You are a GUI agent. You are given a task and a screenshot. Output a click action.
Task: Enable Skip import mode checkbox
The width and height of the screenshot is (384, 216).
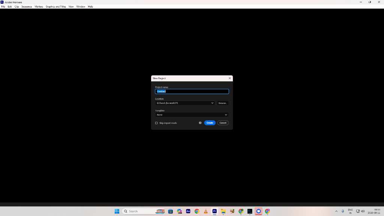coord(156,123)
